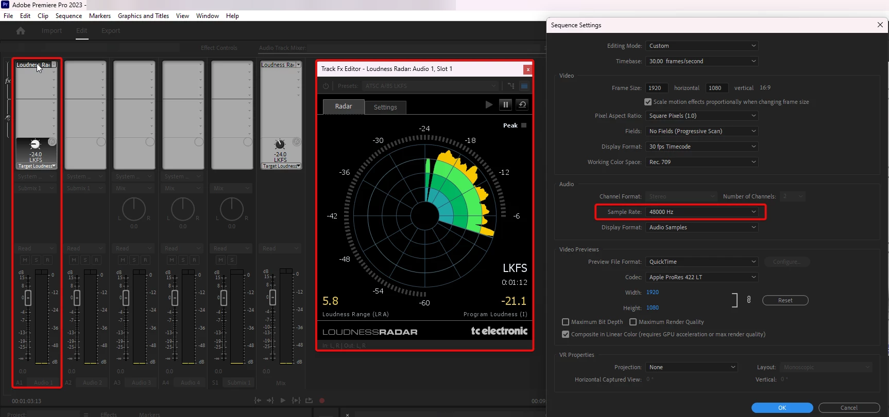This screenshot has width=889, height=417.
Task: Open Loudness Radar effect dropdown on Mix track
Action: (x=298, y=65)
